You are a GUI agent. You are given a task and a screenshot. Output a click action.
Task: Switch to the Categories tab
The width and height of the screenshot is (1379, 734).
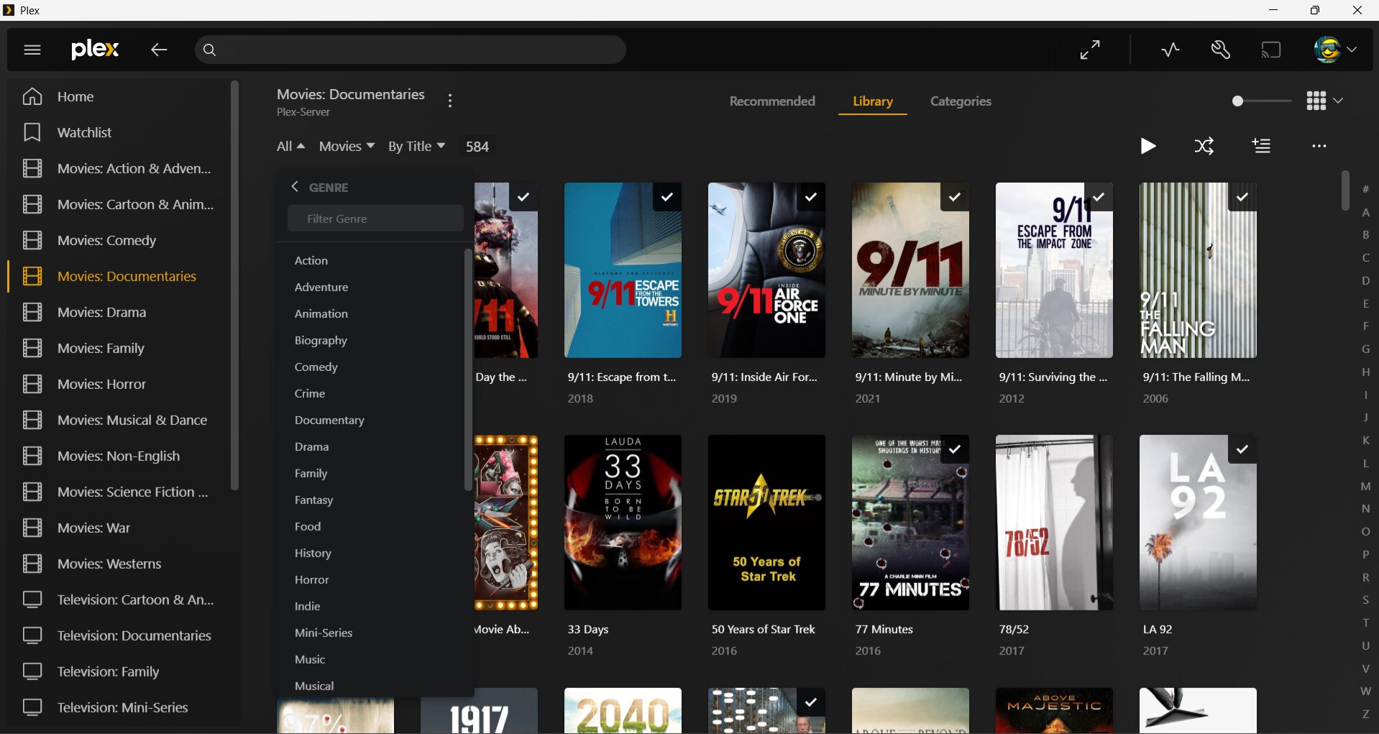961,101
